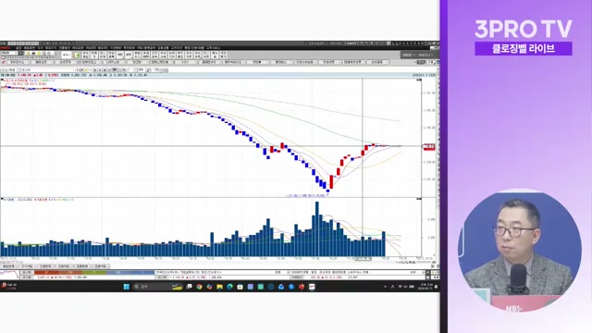
Task: Select the first tab below the chart
Action: tap(8, 266)
